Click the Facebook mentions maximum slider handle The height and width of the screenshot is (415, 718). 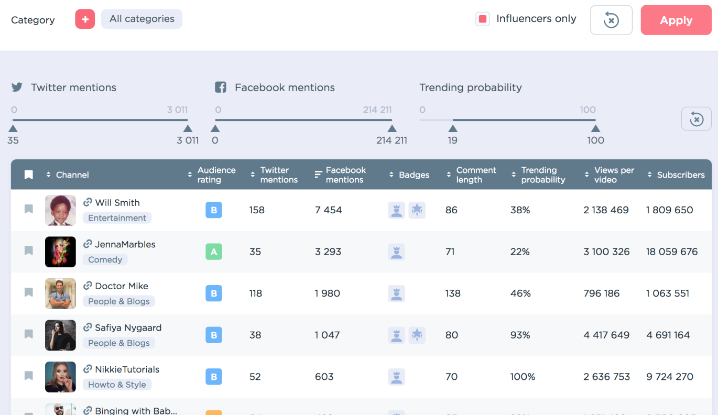[392, 128]
